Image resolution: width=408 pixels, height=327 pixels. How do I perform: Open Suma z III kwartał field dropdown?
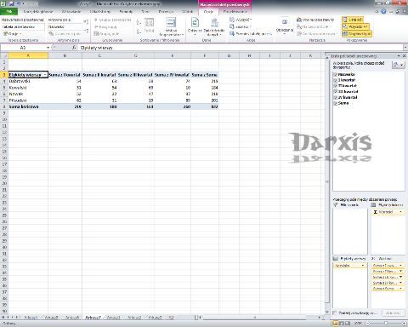[400, 277]
